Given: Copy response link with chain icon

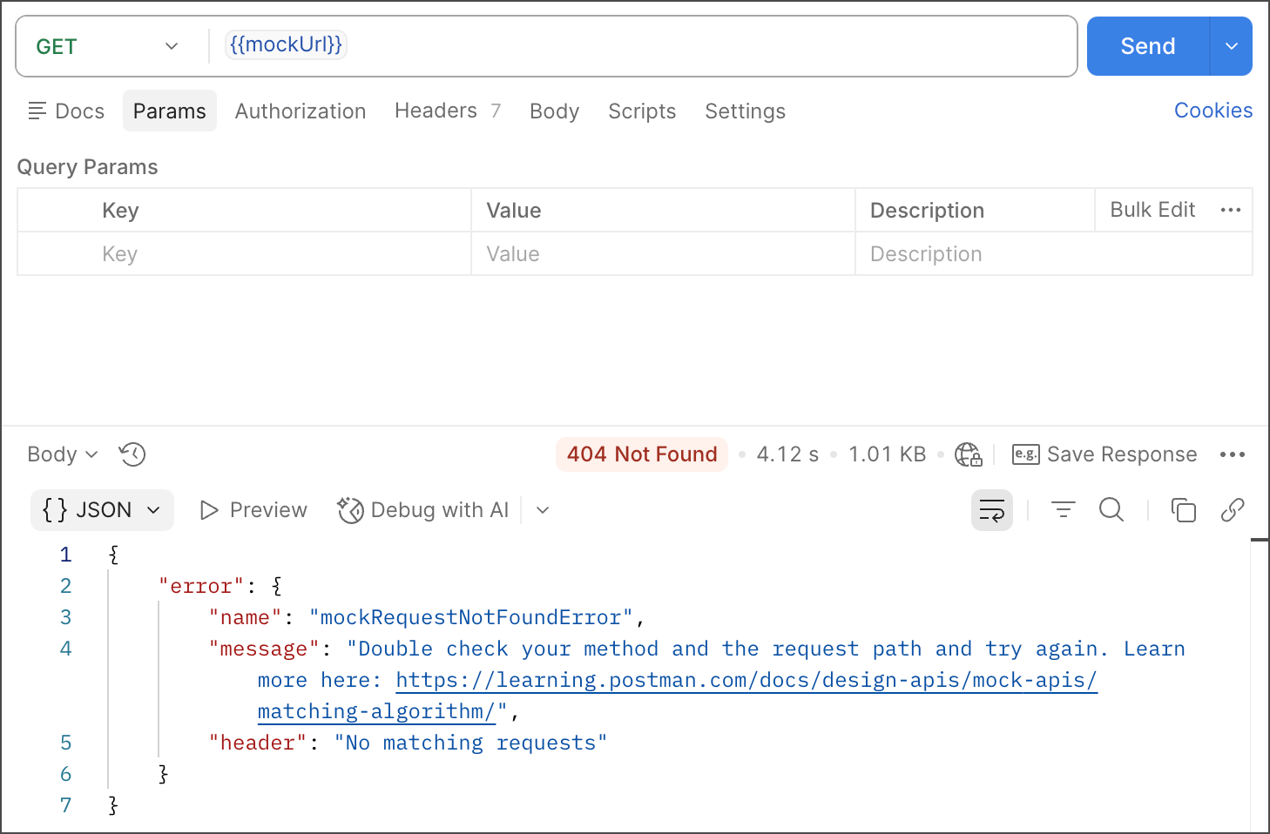Looking at the screenshot, I should coord(1233,510).
